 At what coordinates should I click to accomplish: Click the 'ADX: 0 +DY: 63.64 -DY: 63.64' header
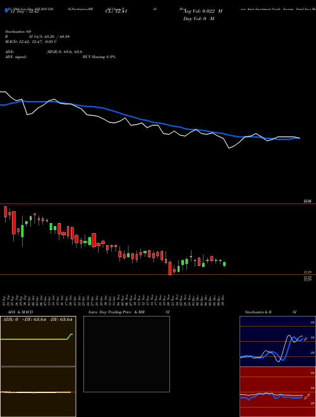click(x=37, y=320)
